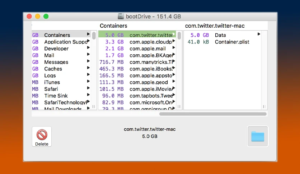This screenshot has width=300, height=174.
Task: Select the Caches row
Action: pyautogui.click(x=61, y=69)
